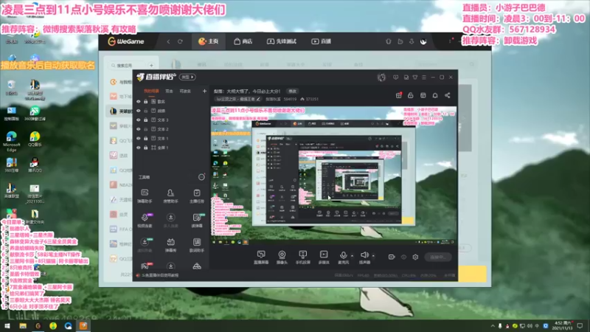Open the third scene tab in 直播伴侣
The width and height of the screenshot is (590, 332).
tap(185, 91)
